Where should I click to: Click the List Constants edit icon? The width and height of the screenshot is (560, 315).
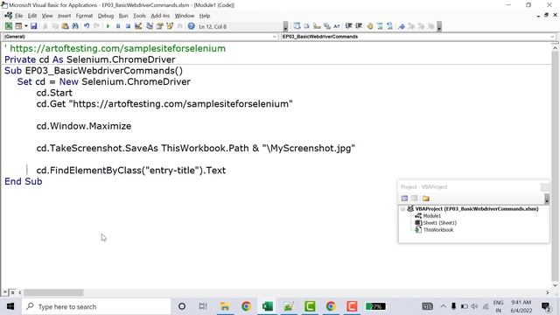pyautogui.click(x=307, y=26)
